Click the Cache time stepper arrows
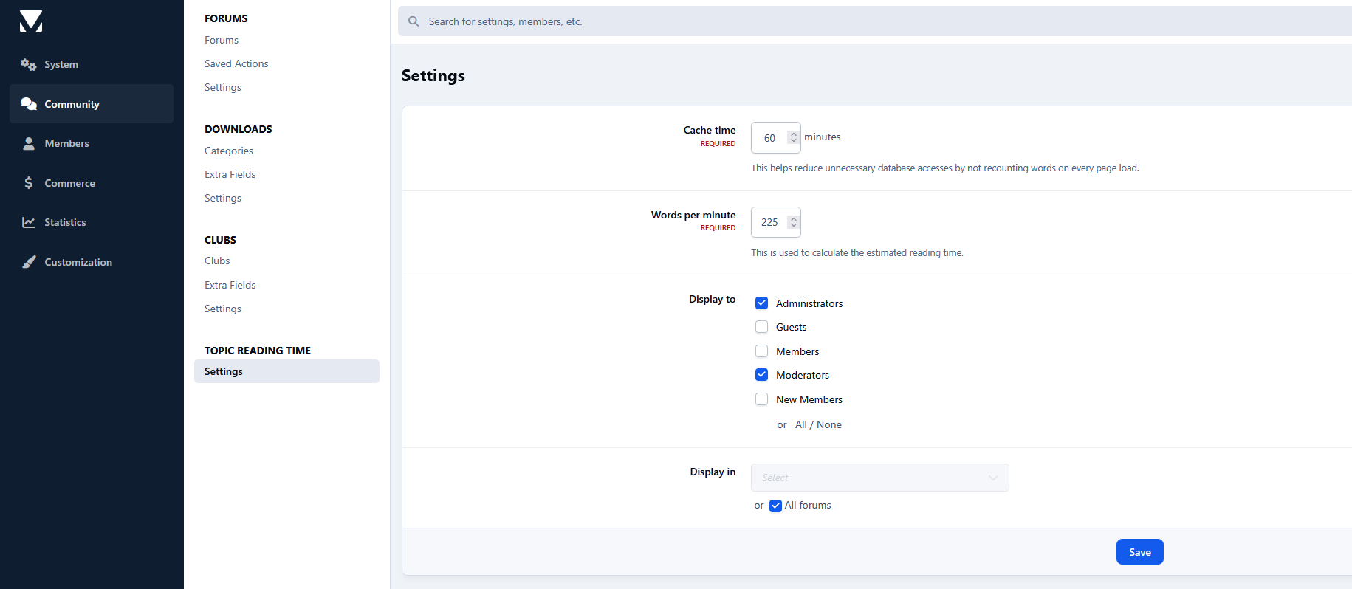The height and width of the screenshot is (589, 1352). click(x=793, y=138)
